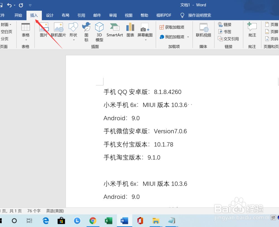Click the 图标 icons button
Screen dimensions: 279x227
click(x=86, y=32)
